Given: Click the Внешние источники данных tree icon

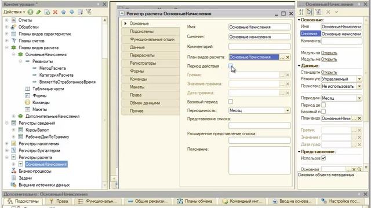Looking at the screenshot, I should (14, 185).
